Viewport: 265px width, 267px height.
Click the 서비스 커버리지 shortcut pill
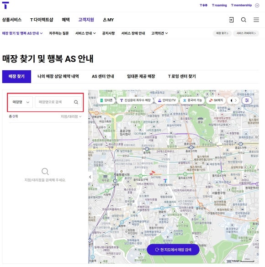246,33
